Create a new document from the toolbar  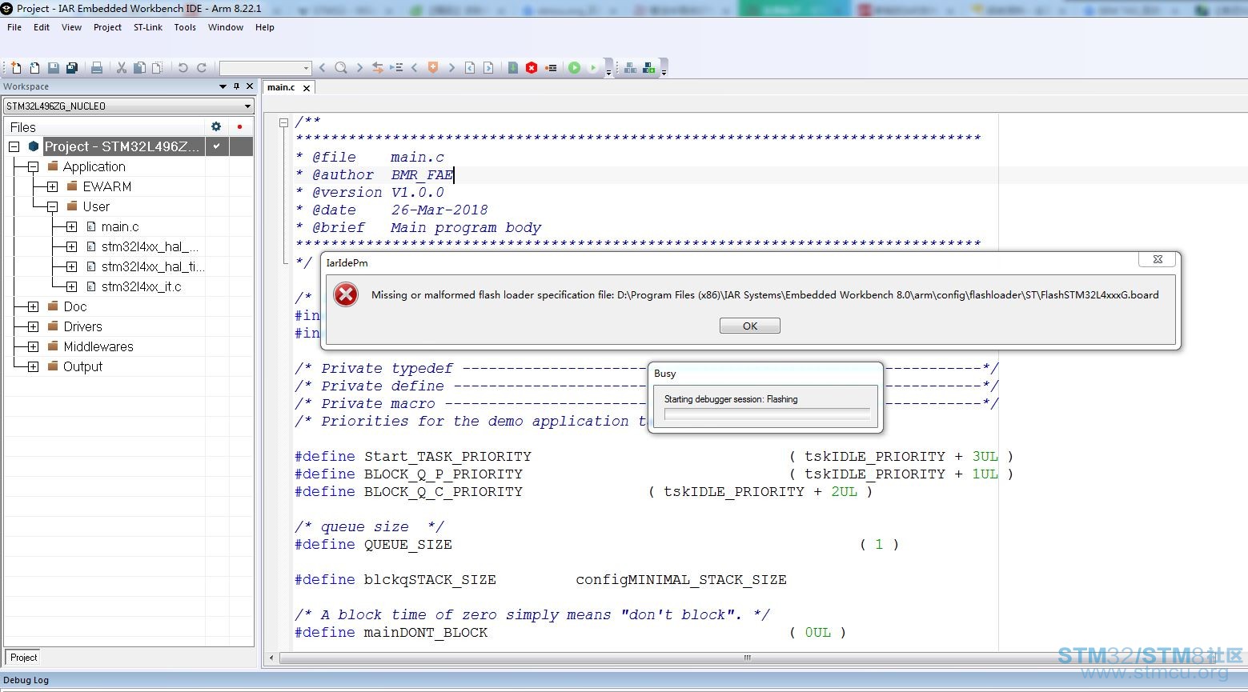(16, 68)
